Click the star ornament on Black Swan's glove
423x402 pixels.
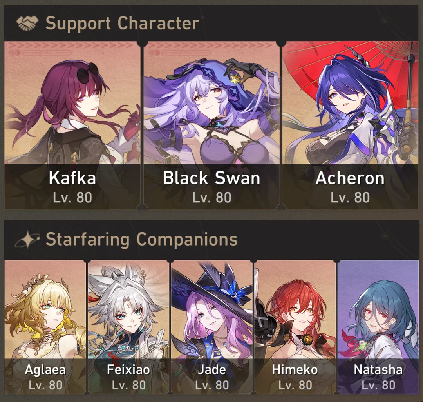(235, 79)
